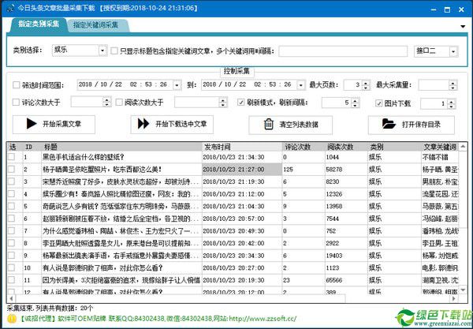Click the app icon in title bar

point(7,6)
